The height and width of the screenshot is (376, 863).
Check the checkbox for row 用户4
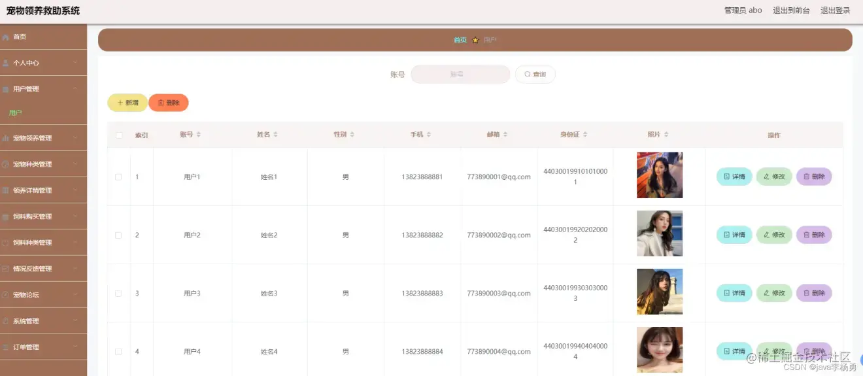point(118,352)
